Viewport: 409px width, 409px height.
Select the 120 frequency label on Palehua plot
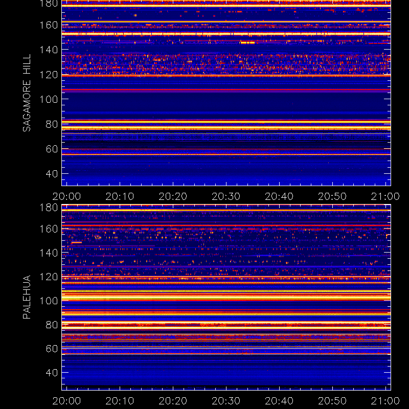point(49,277)
